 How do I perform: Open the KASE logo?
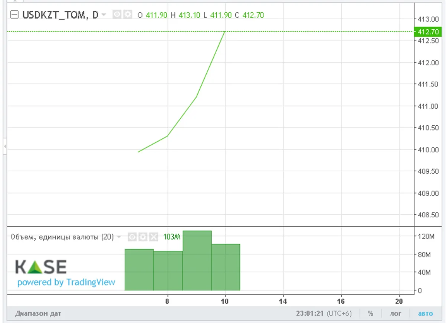tap(41, 267)
